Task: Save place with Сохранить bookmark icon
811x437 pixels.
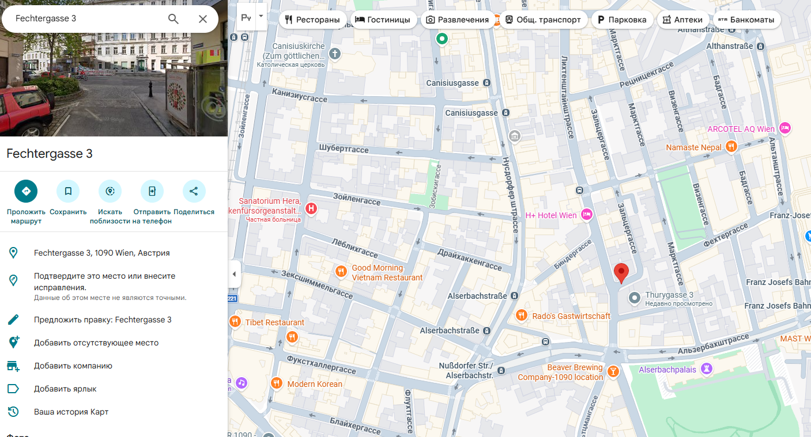Action: pyautogui.click(x=68, y=191)
